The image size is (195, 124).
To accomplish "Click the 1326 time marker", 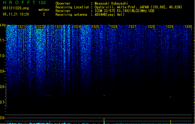I will click(x=114, y=27).
